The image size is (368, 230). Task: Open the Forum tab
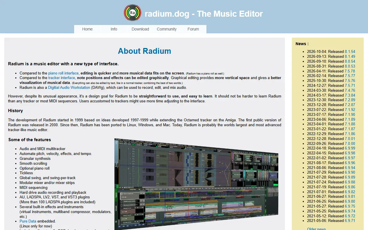coord(193,29)
